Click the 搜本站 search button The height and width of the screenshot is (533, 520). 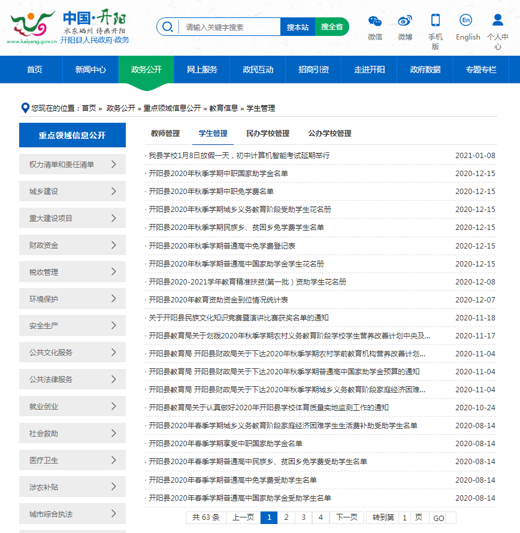click(x=298, y=27)
